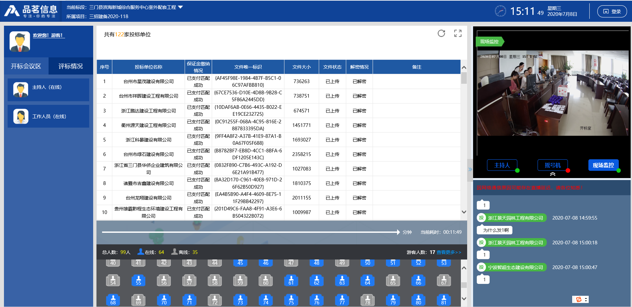632x307 pixels.
Task: Click seat grid scrollbar up arrow
Action: 464,268
